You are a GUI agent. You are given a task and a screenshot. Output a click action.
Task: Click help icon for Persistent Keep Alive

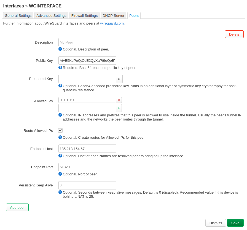click(x=60, y=192)
